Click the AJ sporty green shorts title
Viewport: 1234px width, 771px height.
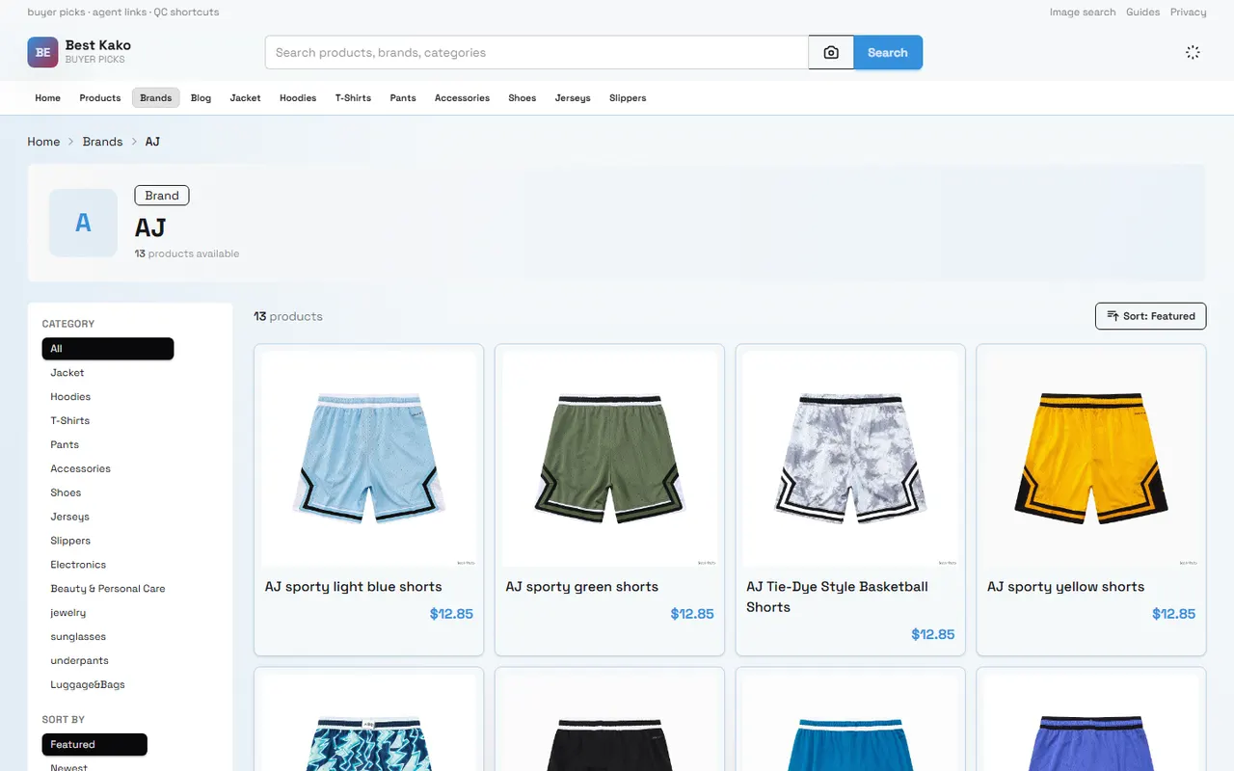[582, 587]
